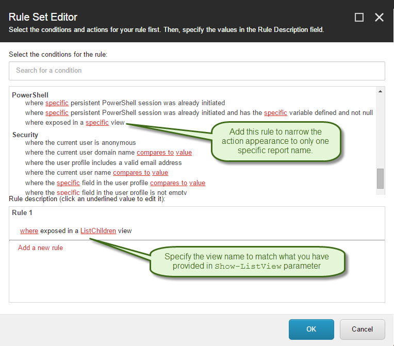Click 'value' in user profile field compares condition

coord(197,183)
